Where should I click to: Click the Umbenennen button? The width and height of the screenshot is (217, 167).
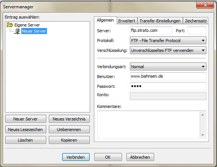69,130
